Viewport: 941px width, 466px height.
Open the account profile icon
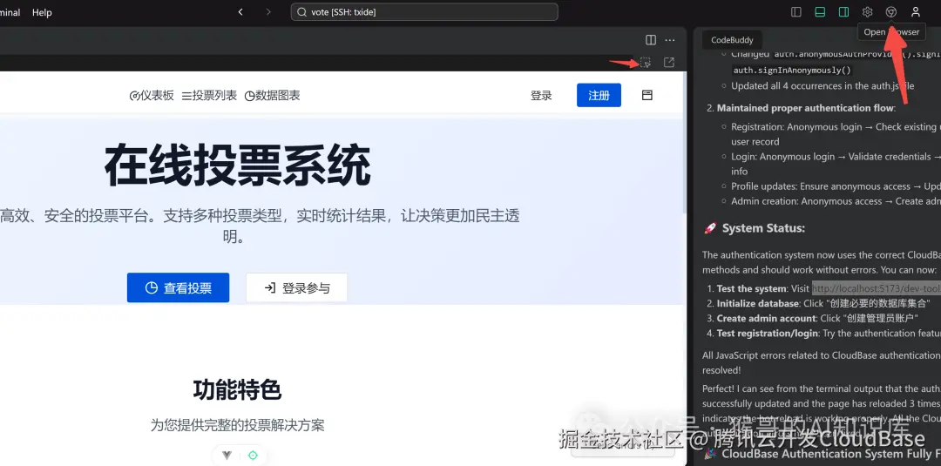tap(915, 12)
